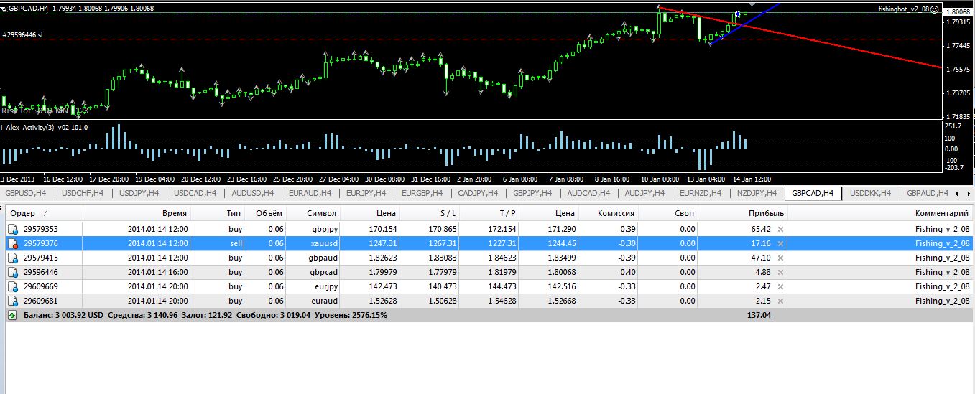
Task: Switch to the GBPUSD,H4 chart tab
Action: (x=25, y=193)
